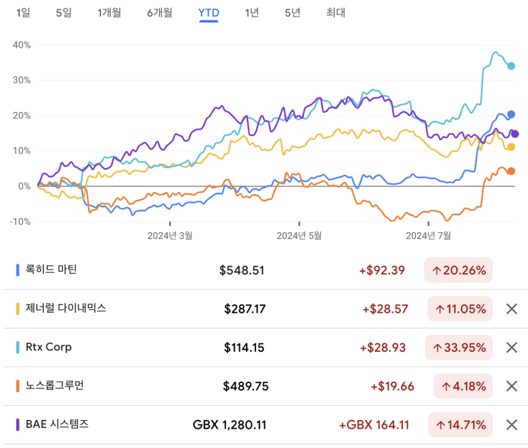Click the blue 록히드 마틴 line endpoint
528x448 pixels.
511,115
